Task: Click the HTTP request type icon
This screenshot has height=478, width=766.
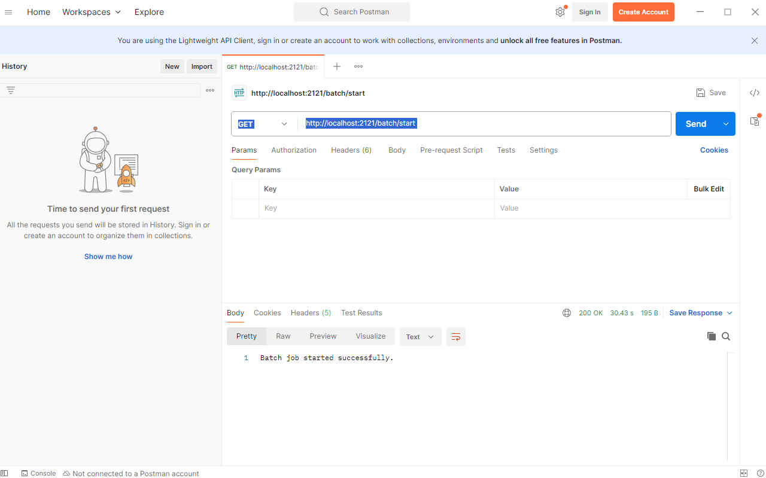Action: point(239,93)
